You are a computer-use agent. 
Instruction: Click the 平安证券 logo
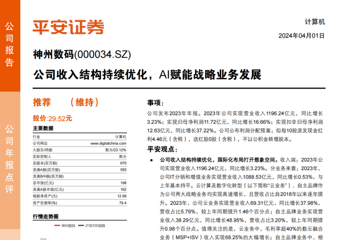tap(68, 26)
